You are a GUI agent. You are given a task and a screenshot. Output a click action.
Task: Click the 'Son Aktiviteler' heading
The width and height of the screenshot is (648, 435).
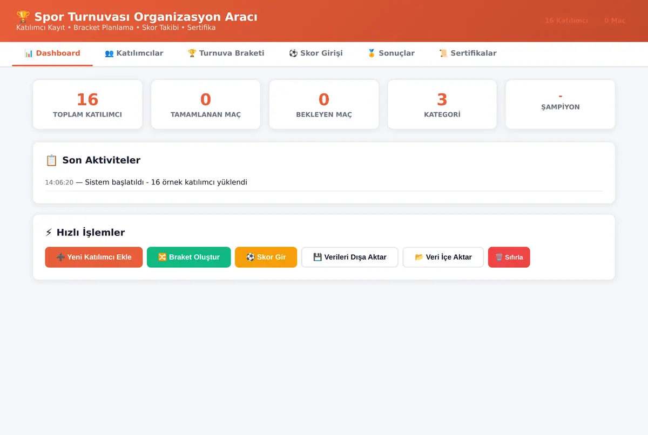click(x=102, y=160)
